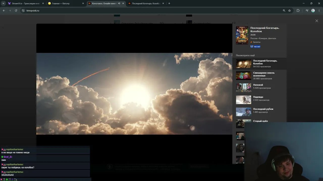
Task: Click the Graf_Zi username in chat
Action: coord(8,157)
